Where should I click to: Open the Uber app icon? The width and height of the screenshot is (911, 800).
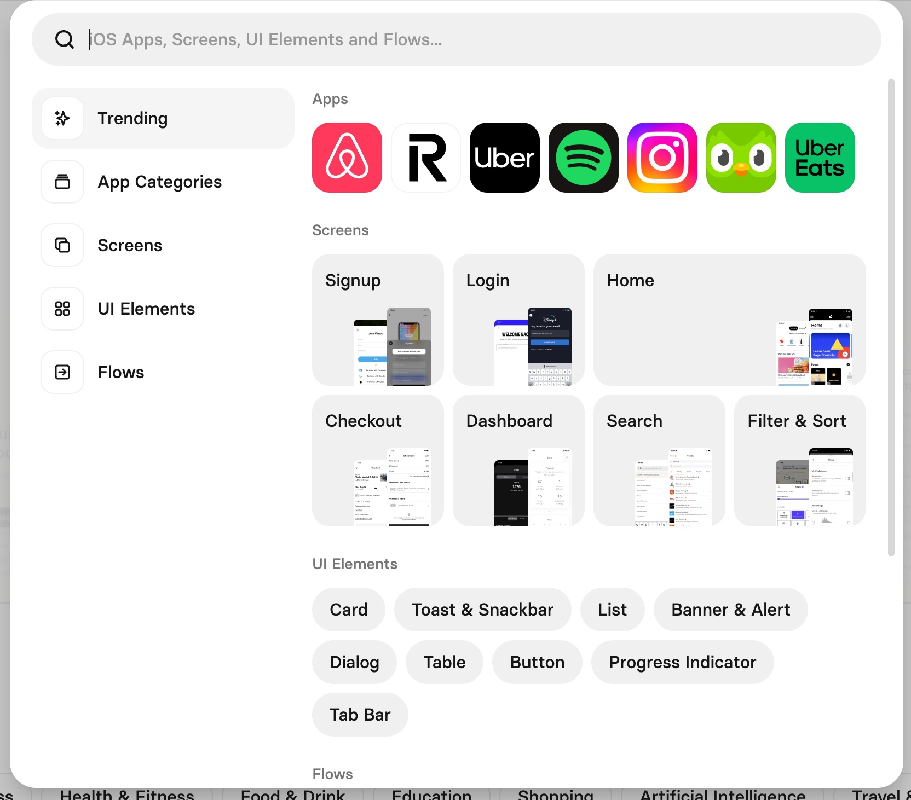[x=505, y=158]
